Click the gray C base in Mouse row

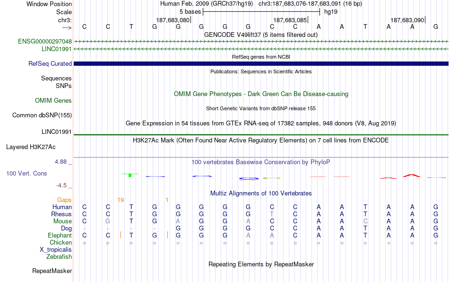[365, 221]
